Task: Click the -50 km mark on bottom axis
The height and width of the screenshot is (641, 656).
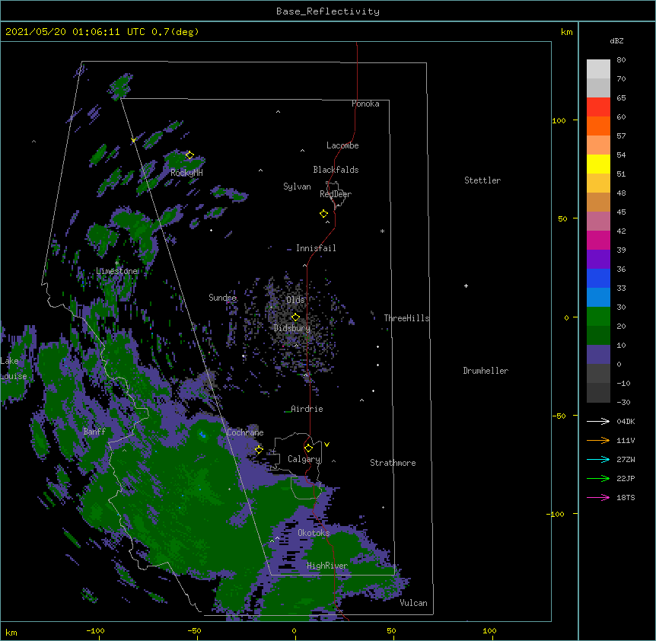Action: (195, 630)
